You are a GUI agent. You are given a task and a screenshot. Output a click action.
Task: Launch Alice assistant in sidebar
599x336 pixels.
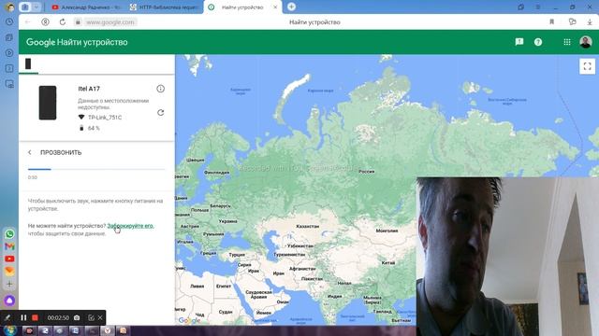9,301
